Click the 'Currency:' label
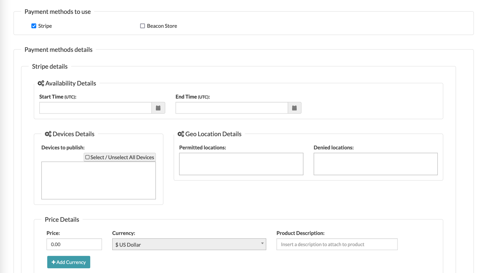 click(124, 233)
